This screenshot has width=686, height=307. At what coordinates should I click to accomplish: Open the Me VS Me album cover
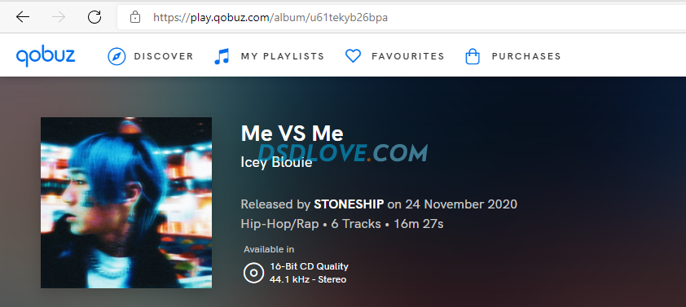click(126, 203)
